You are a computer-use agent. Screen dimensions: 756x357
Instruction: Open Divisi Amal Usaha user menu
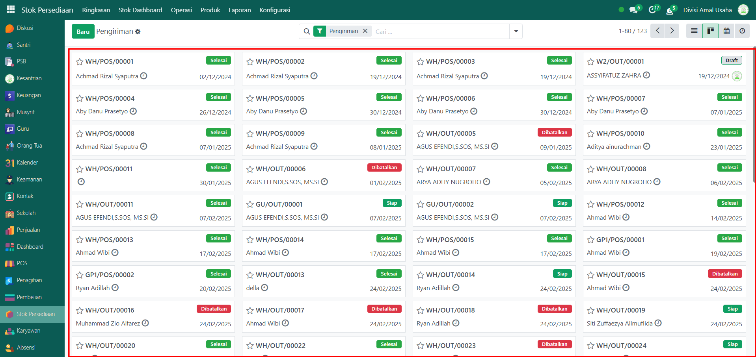point(707,10)
